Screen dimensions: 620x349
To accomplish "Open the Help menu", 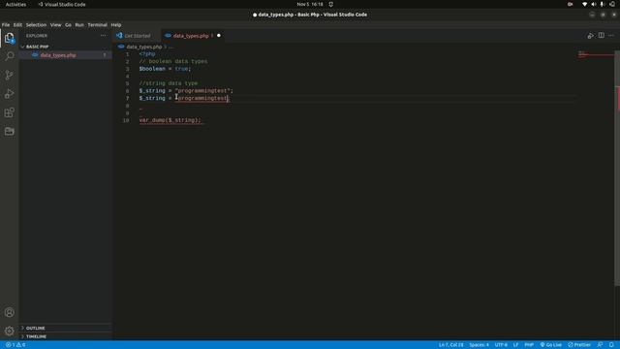I will 116,24.
